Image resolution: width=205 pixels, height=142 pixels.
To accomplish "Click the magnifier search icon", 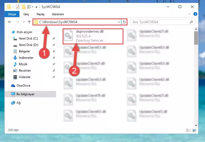I will coord(191,22).
